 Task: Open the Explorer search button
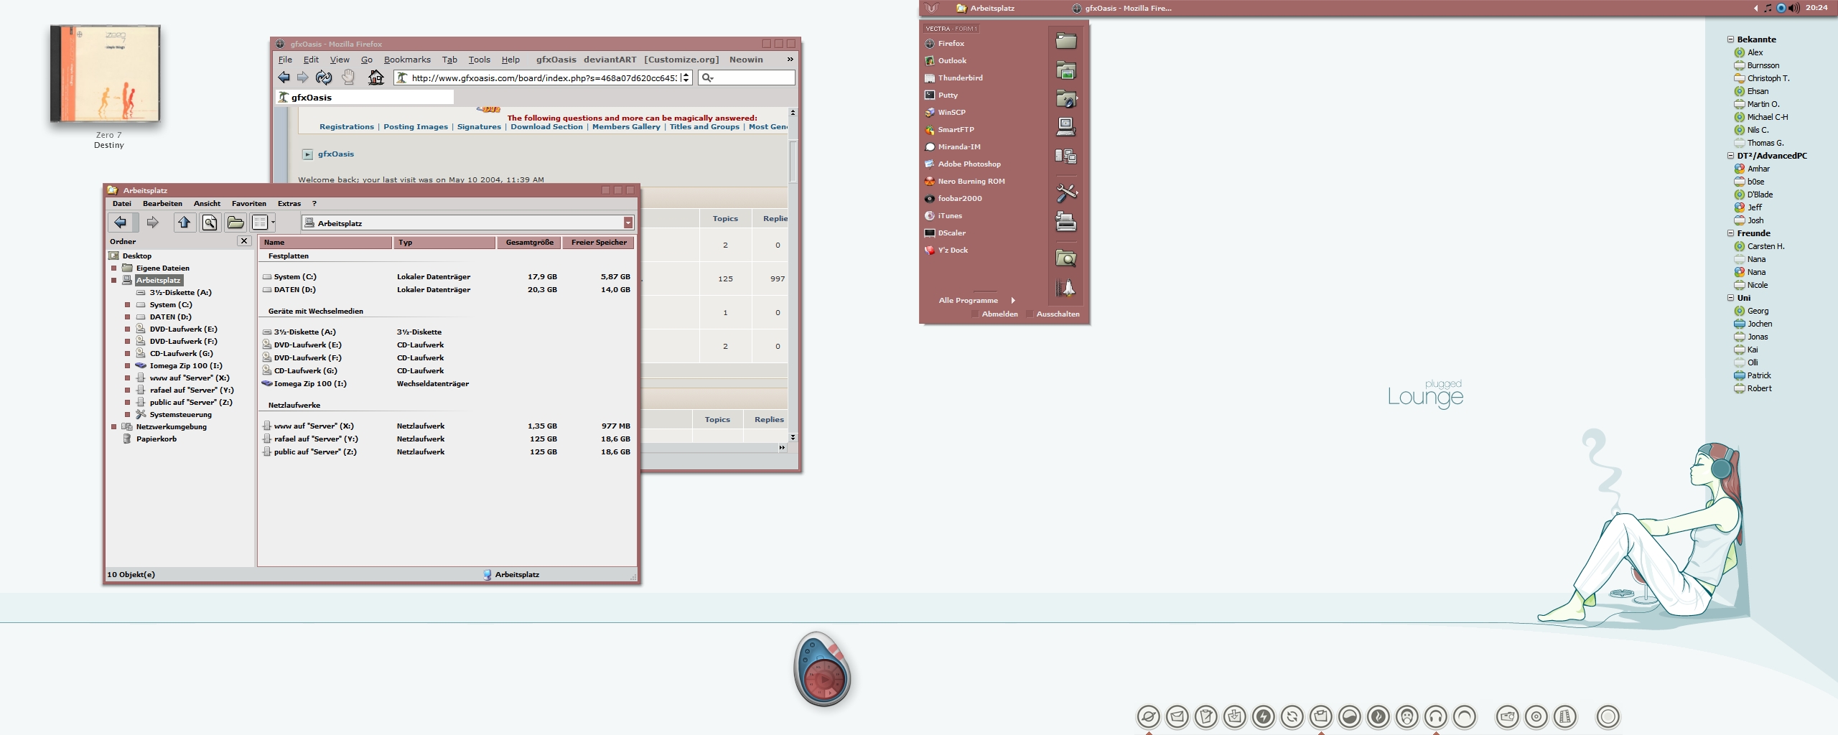click(210, 223)
